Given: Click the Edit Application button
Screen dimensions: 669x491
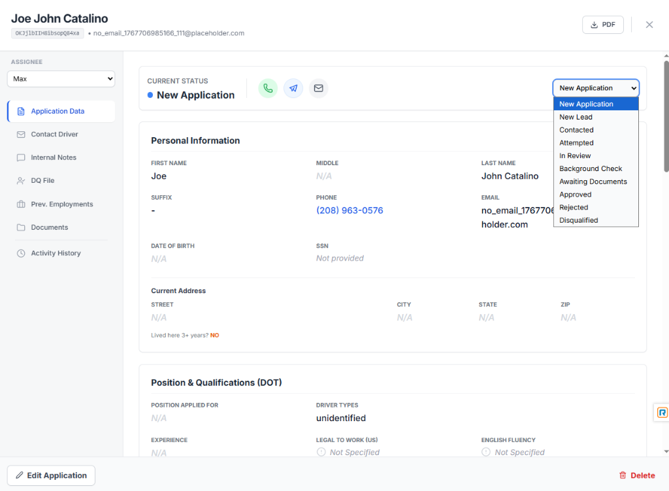Looking at the screenshot, I should pos(50,475).
